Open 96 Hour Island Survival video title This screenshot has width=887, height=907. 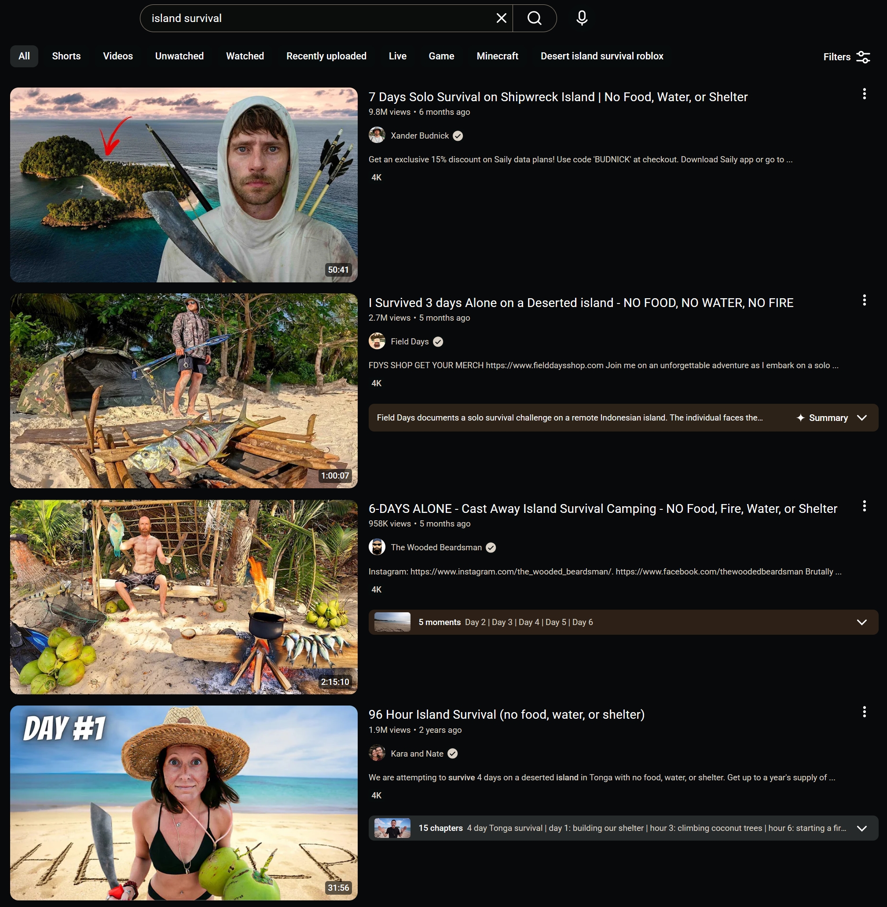coord(506,715)
